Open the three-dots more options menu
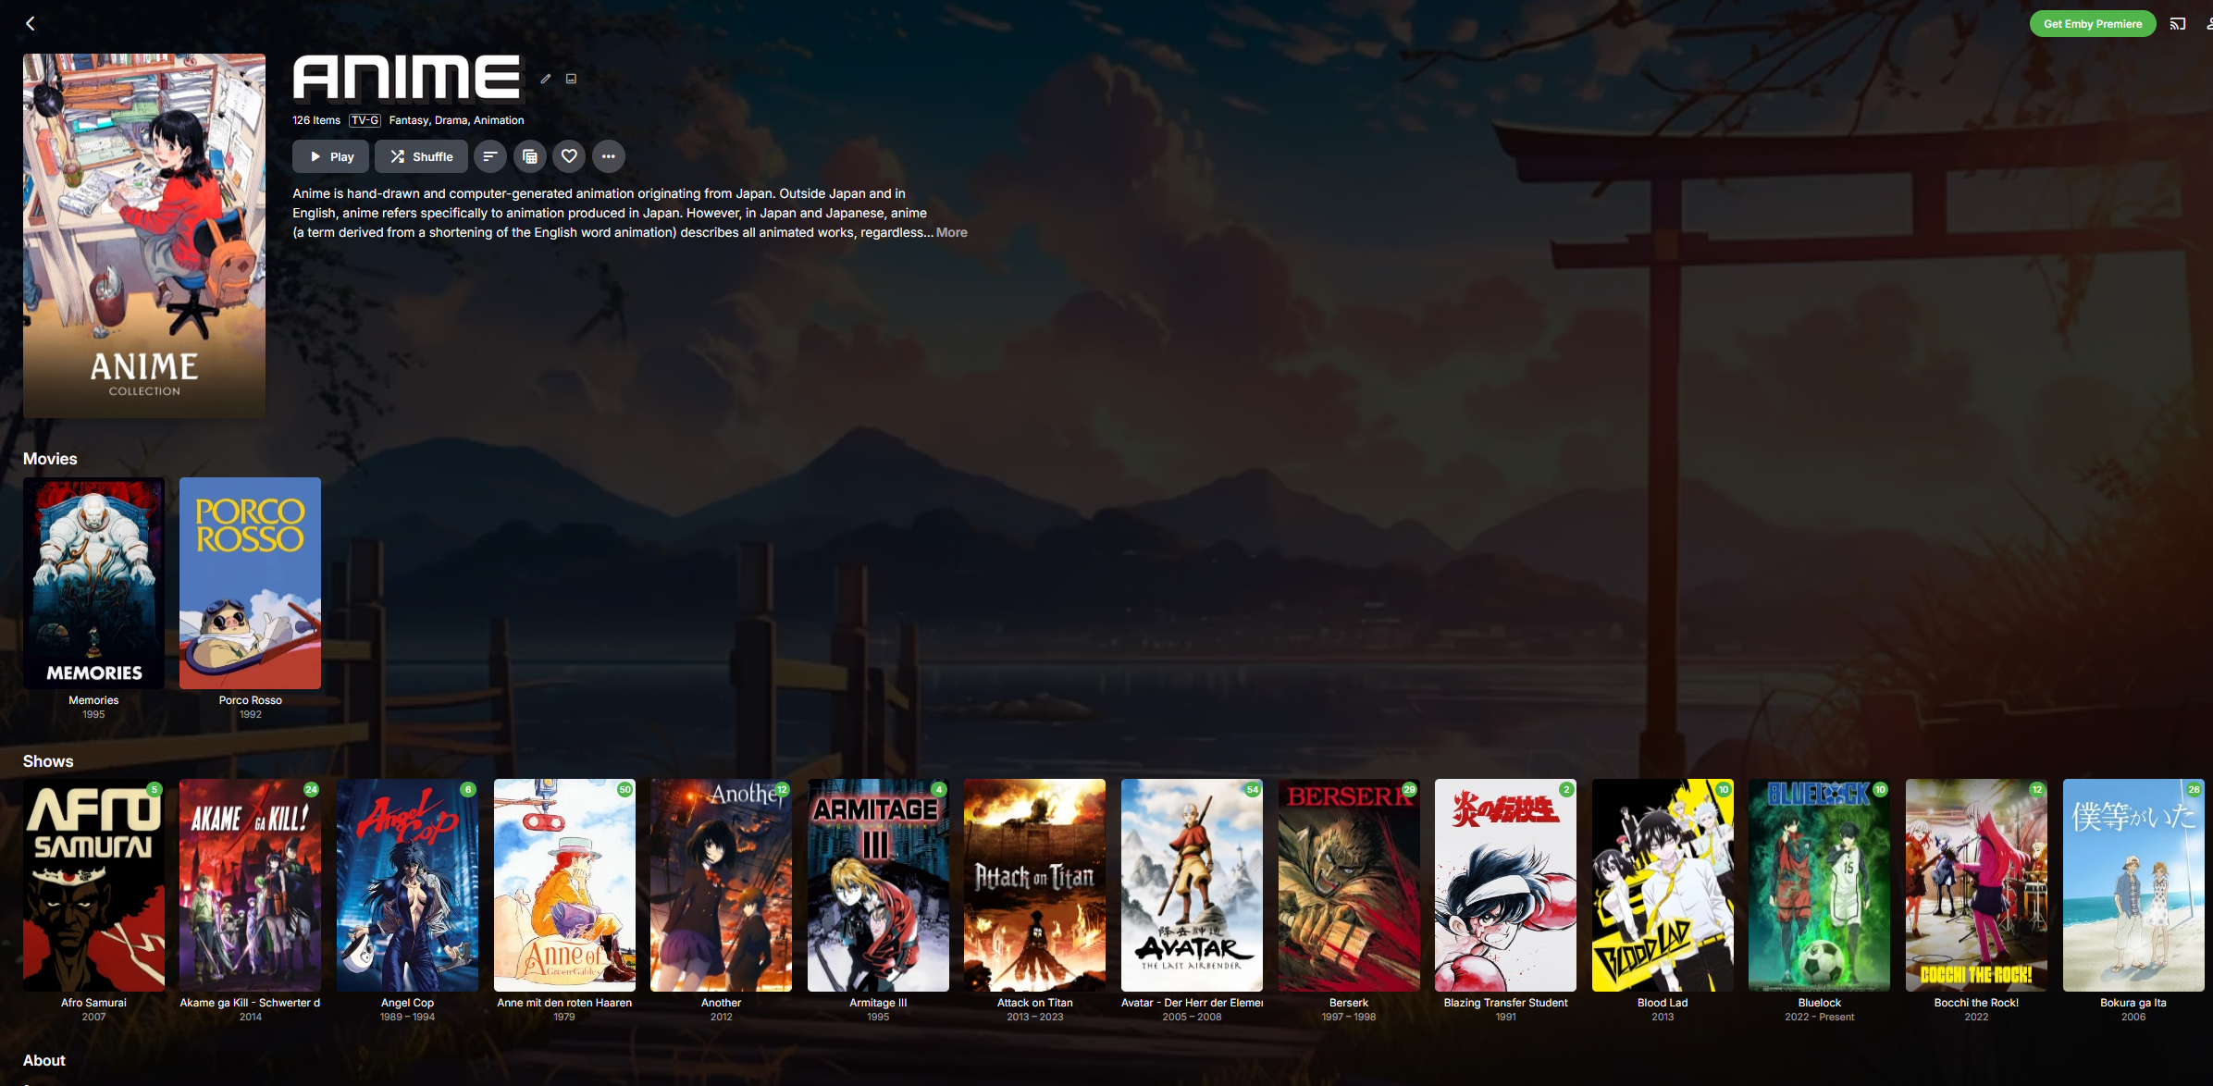Image resolution: width=2213 pixels, height=1086 pixels. click(x=608, y=156)
